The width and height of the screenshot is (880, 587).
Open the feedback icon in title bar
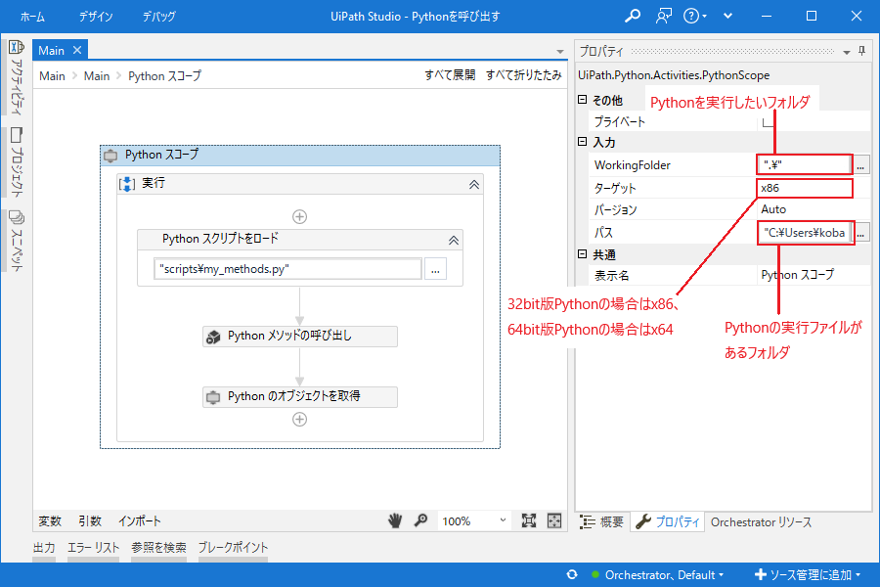[664, 16]
